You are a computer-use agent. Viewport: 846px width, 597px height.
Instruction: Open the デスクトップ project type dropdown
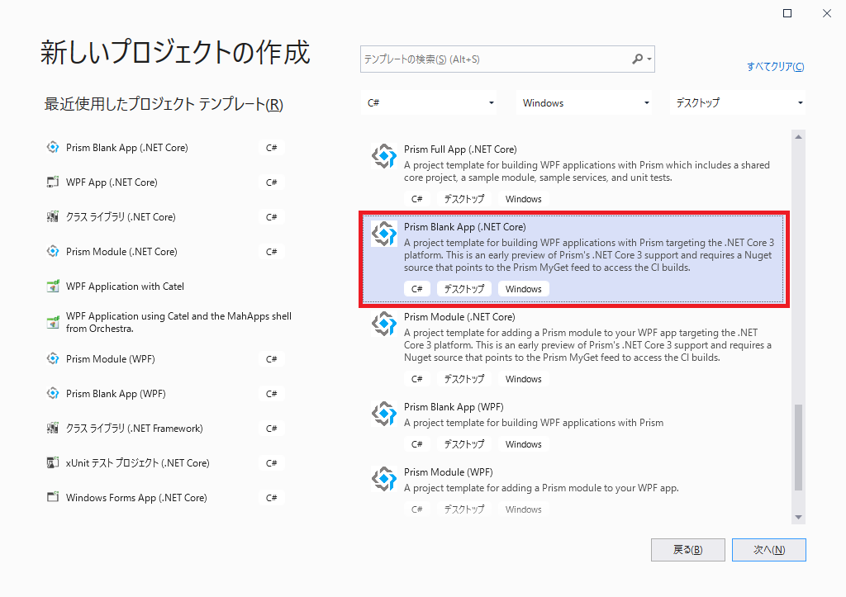738,102
